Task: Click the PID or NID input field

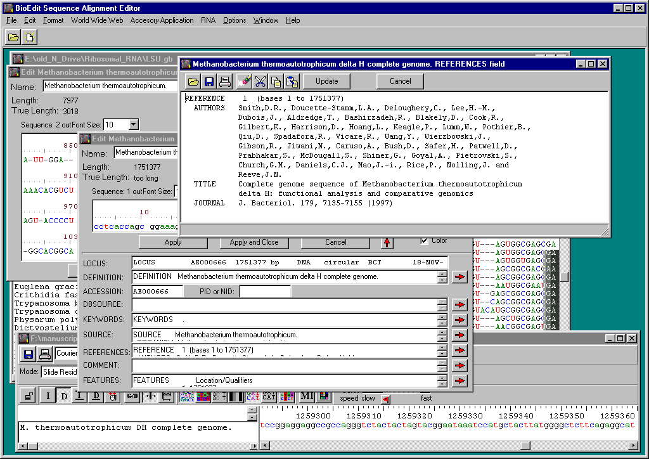Action: [x=265, y=292]
